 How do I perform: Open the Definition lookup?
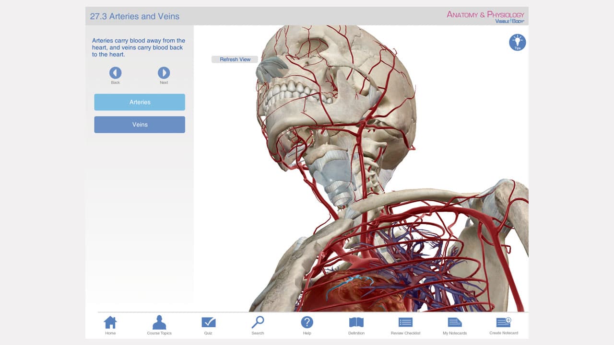coord(356,324)
